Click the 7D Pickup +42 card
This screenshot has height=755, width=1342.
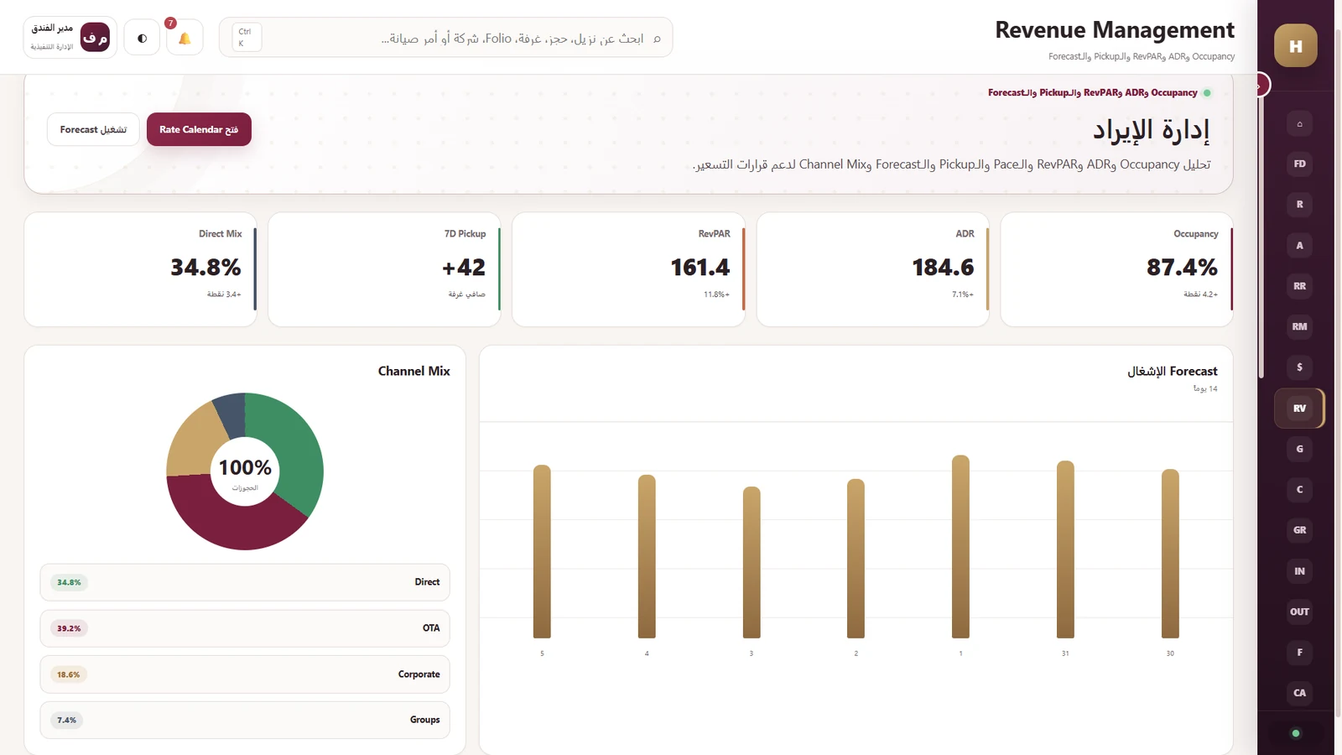tap(384, 269)
